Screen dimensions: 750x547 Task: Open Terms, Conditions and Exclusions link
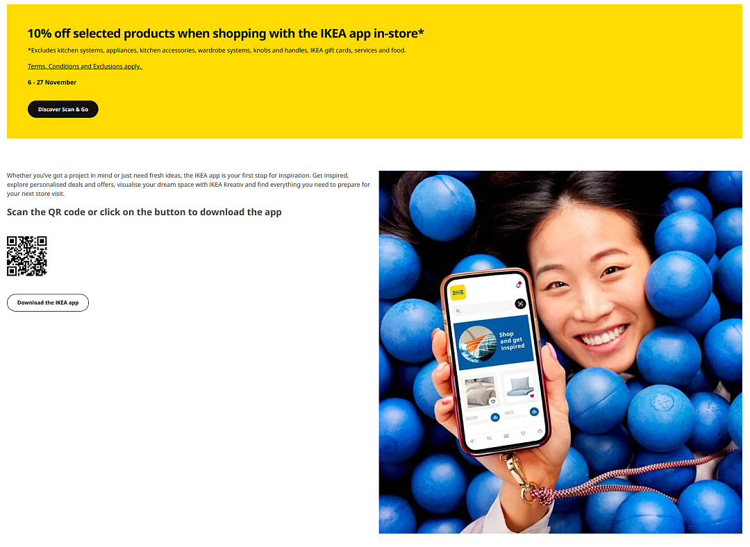[x=85, y=67]
